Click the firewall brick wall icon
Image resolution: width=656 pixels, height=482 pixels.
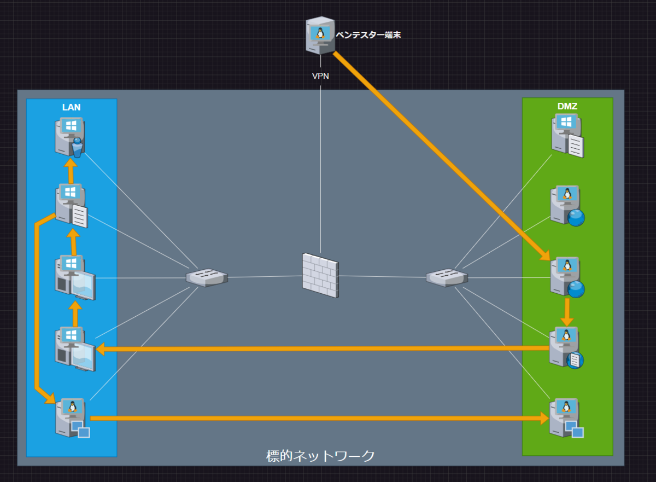[320, 275]
